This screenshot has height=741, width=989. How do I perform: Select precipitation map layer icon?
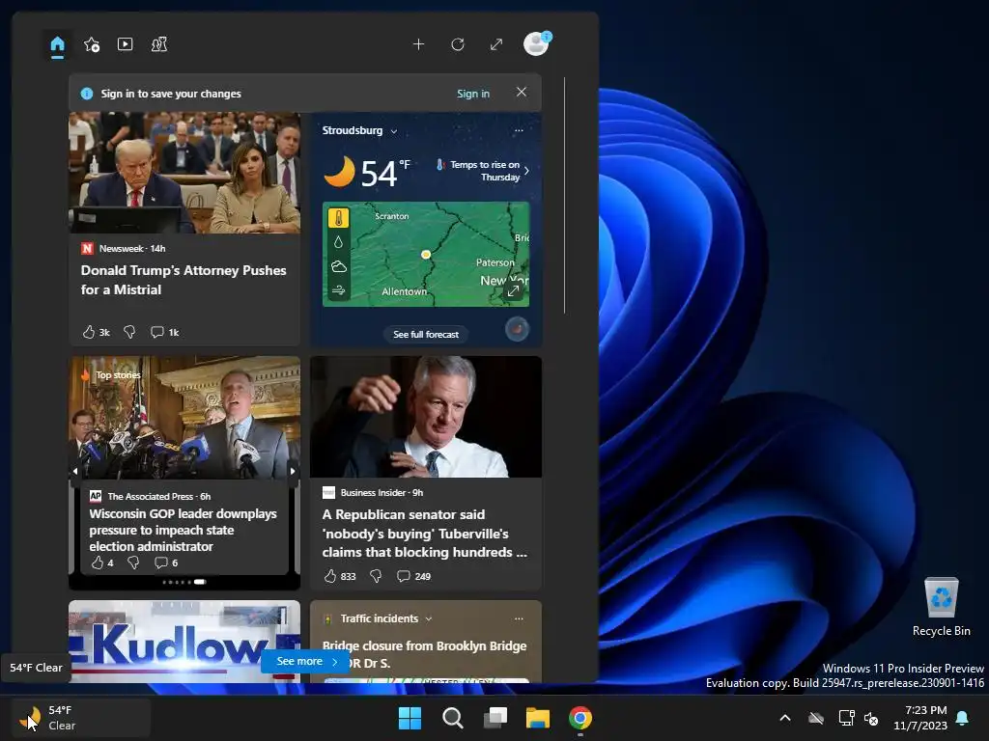point(339,242)
